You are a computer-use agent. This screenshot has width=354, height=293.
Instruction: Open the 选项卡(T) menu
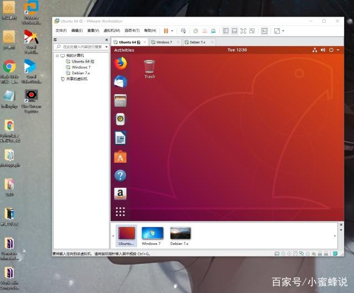132,30
